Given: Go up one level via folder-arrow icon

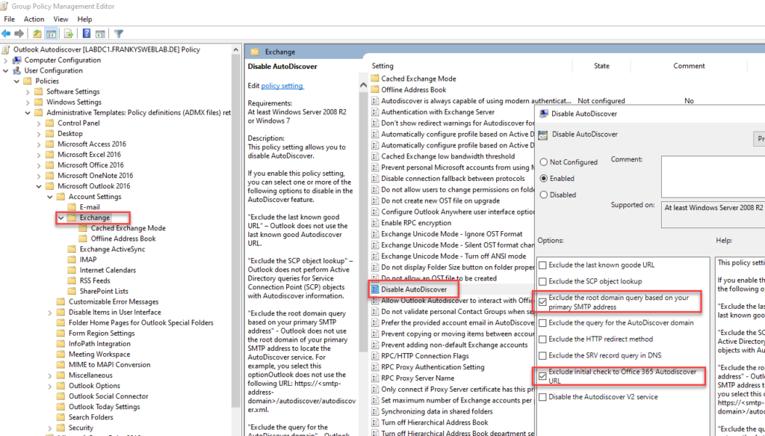Looking at the screenshot, I should [x=37, y=34].
